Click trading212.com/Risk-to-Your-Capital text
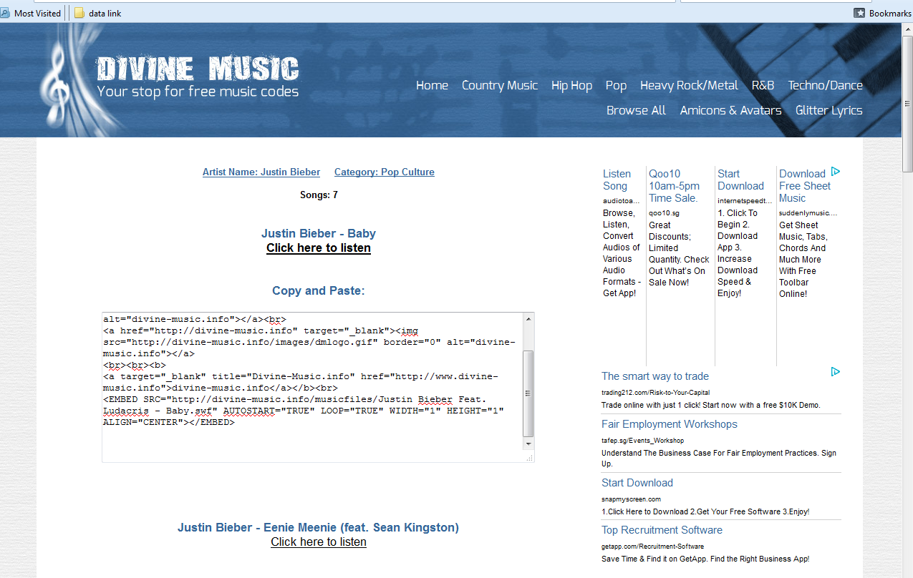This screenshot has height=578, width=913. click(655, 392)
